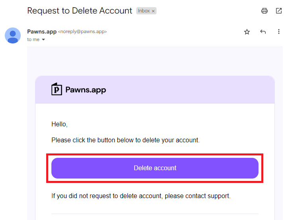Screen dimensions: 286x220
Task: Click the "Hello," greeting text
Action: (59, 124)
